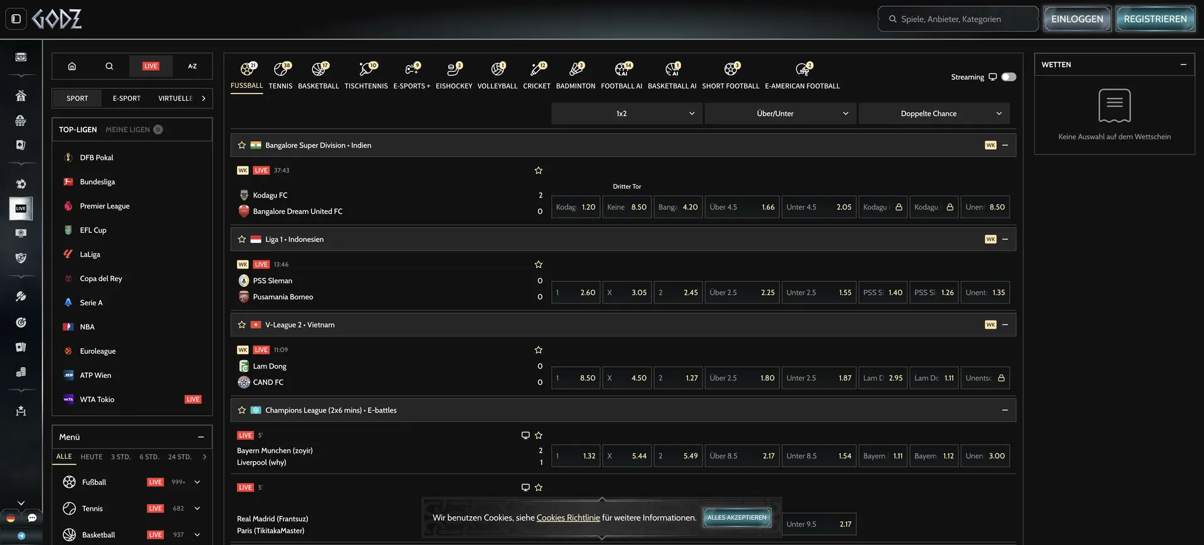Click the EINLOGGEN button
Image resolution: width=1204 pixels, height=545 pixels.
(x=1077, y=19)
